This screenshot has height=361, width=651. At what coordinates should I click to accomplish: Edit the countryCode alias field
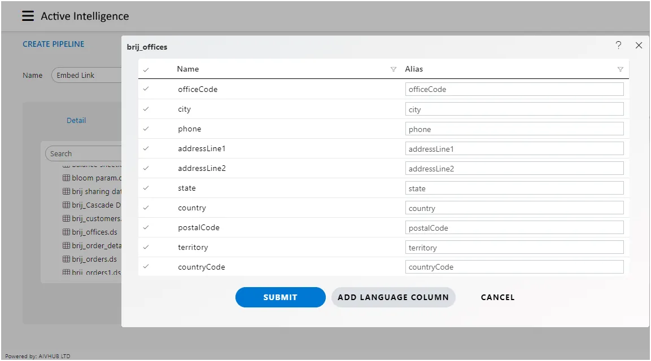click(514, 267)
